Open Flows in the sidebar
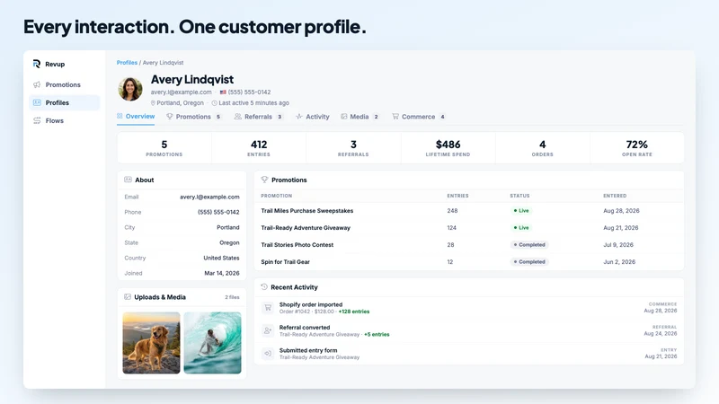 (x=64, y=120)
